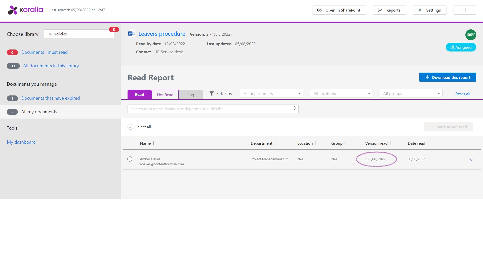Click the aoakes@contentformula.com email text
This screenshot has height=266, width=483.
pyautogui.click(x=162, y=164)
